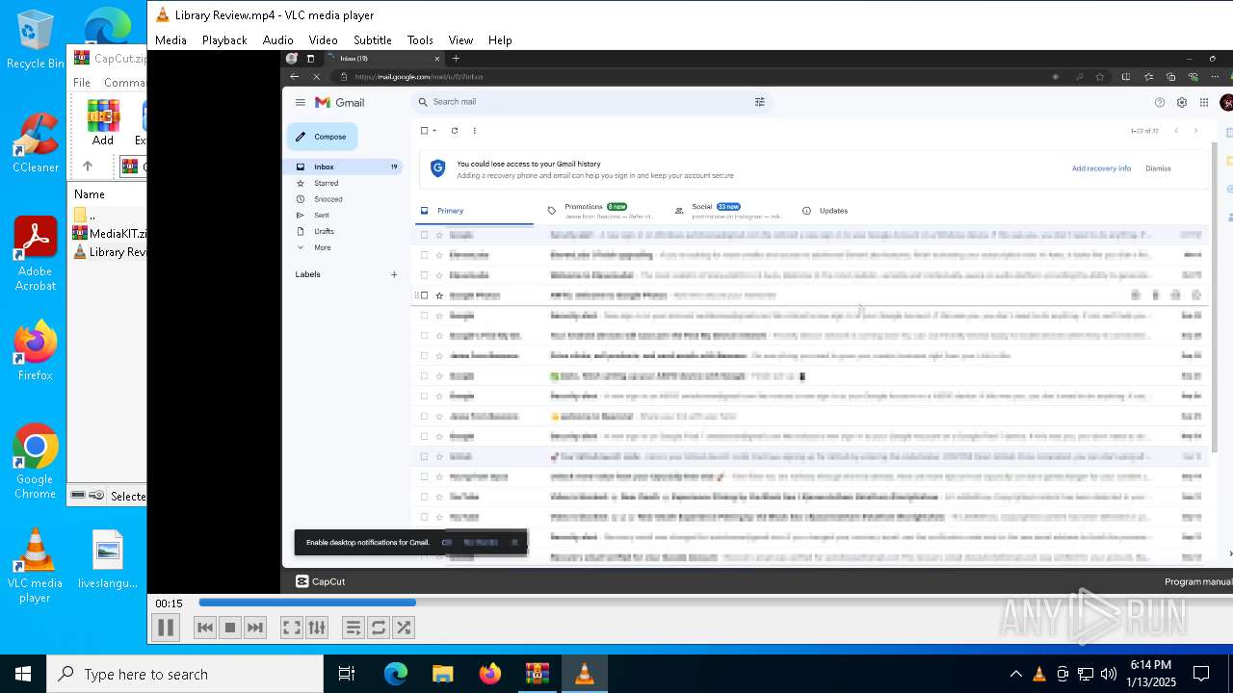
Task: Toggle VLC playlist view
Action: (x=354, y=628)
